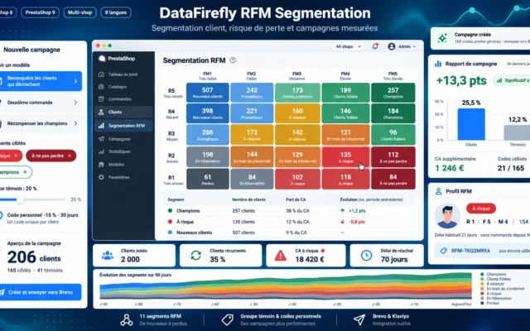Image resolution: width=530 pixels, height=331 pixels.
Task: Click the PrestaShop logo in sidebar
Action: click(102, 59)
